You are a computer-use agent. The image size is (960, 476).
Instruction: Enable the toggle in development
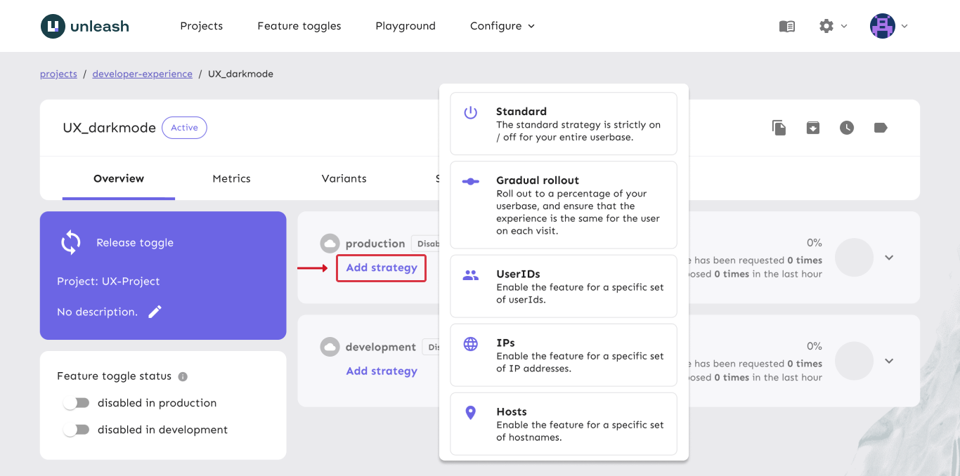click(77, 430)
